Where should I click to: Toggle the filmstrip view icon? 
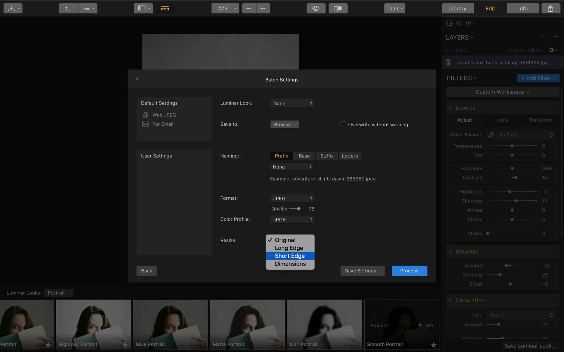(x=165, y=8)
